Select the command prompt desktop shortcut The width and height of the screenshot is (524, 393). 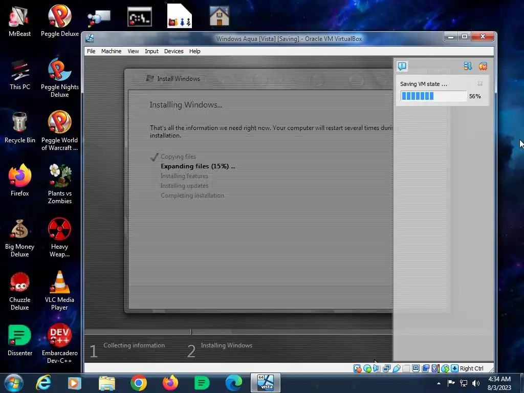click(x=140, y=17)
